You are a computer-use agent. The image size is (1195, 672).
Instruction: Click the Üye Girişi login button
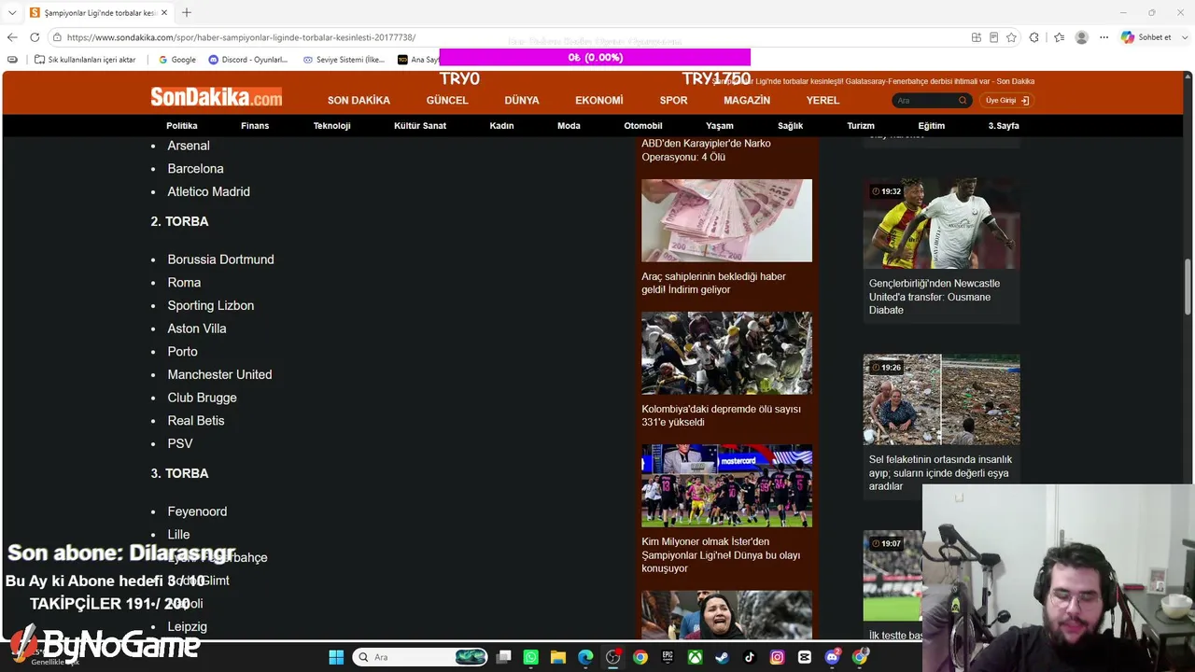tap(1006, 101)
